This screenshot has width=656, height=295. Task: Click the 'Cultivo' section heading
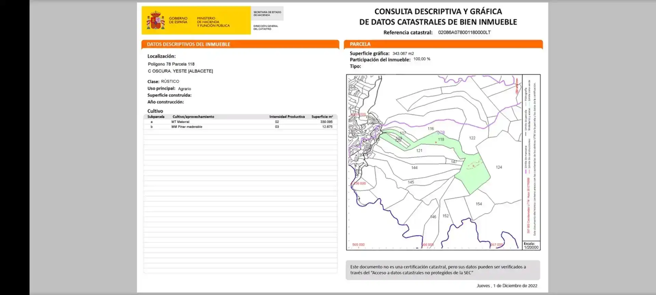tap(155, 111)
